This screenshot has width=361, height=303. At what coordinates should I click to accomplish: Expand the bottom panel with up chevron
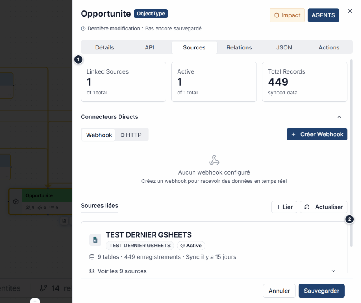(35, 301)
